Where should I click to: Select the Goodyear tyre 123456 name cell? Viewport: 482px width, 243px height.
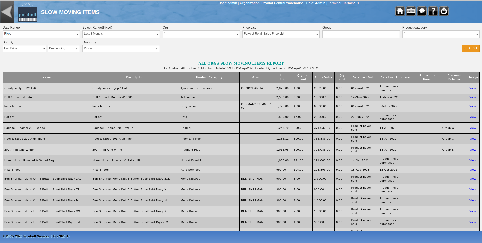tap(47, 88)
